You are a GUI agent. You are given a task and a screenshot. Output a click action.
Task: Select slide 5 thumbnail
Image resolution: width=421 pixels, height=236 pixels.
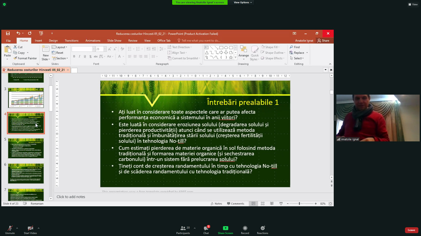pyautogui.click(x=26, y=148)
